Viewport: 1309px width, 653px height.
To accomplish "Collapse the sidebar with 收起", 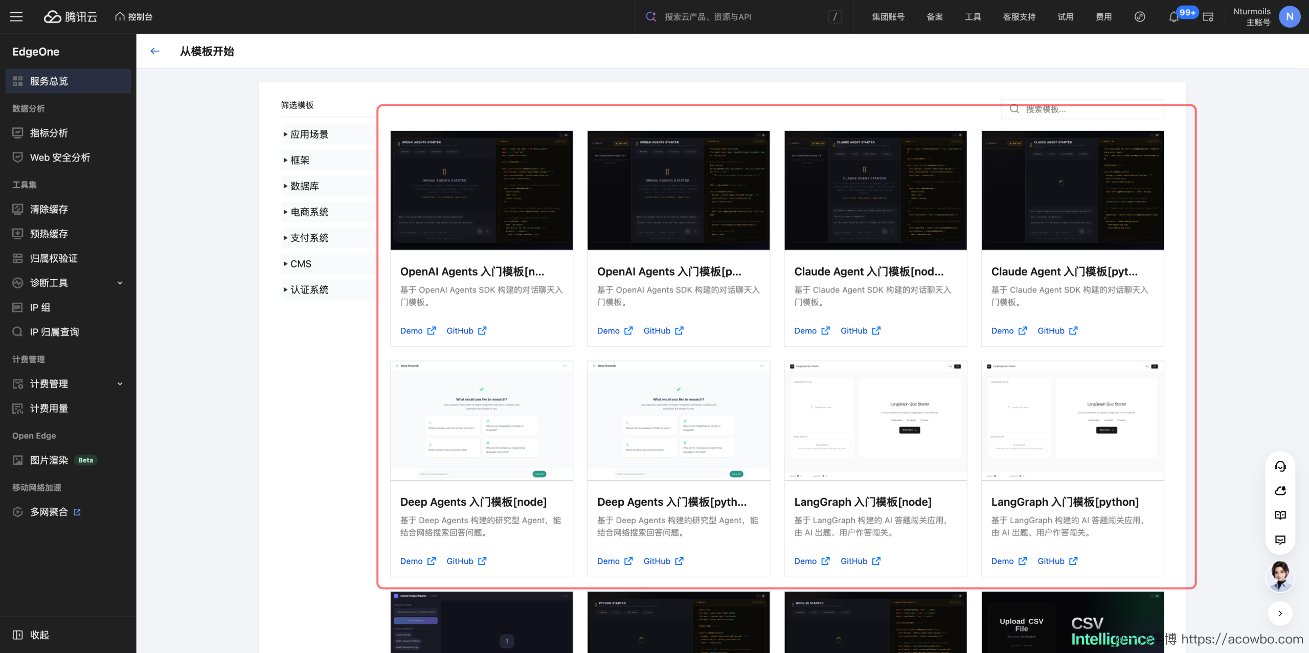I will (x=31, y=635).
